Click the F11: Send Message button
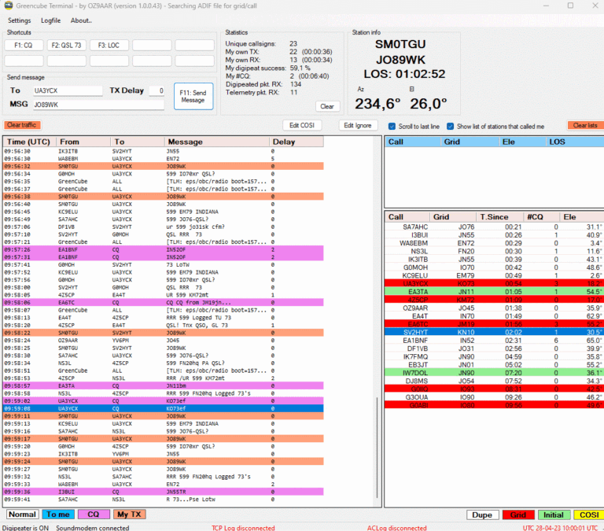The image size is (604, 531). tap(193, 97)
